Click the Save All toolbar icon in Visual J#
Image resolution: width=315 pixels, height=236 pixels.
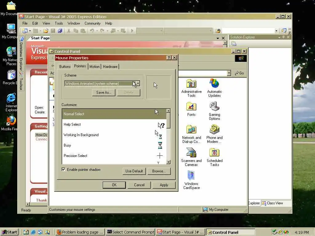point(60,31)
